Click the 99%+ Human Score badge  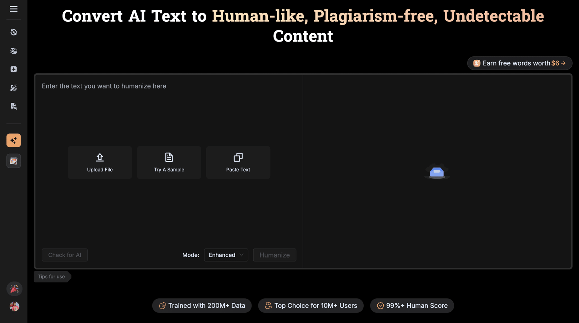click(x=412, y=306)
